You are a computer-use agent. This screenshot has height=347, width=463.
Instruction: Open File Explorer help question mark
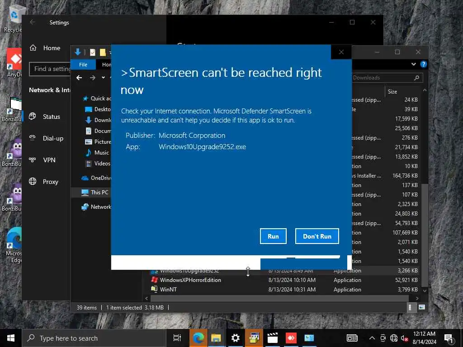click(423, 64)
